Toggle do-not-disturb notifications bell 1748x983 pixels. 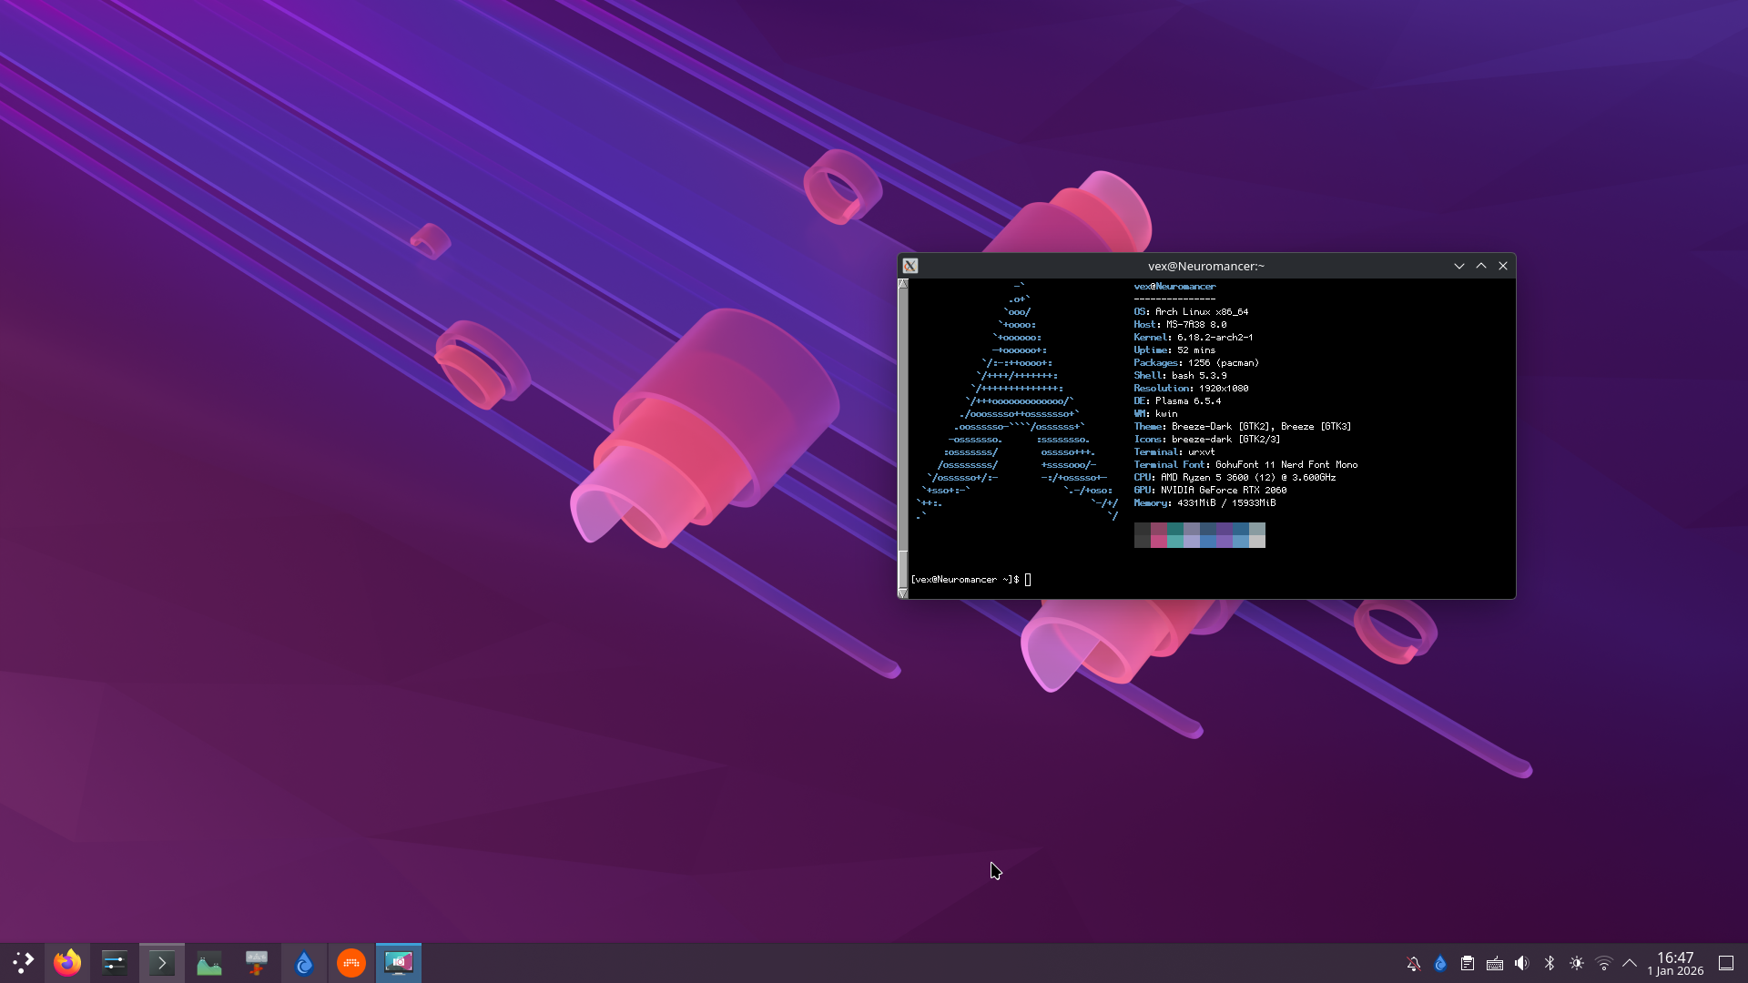[x=1413, y=963]
